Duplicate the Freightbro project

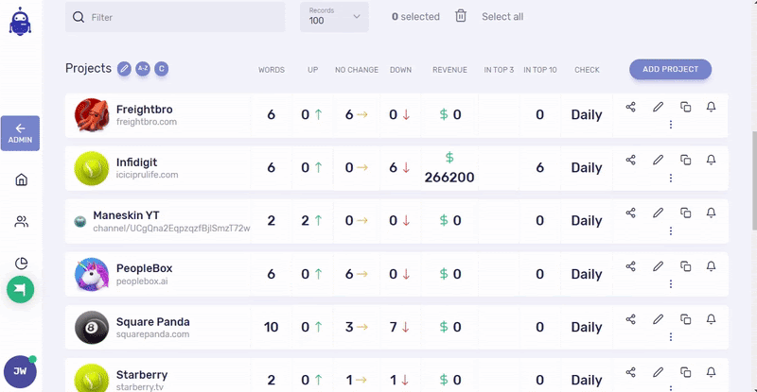point(685,107)
